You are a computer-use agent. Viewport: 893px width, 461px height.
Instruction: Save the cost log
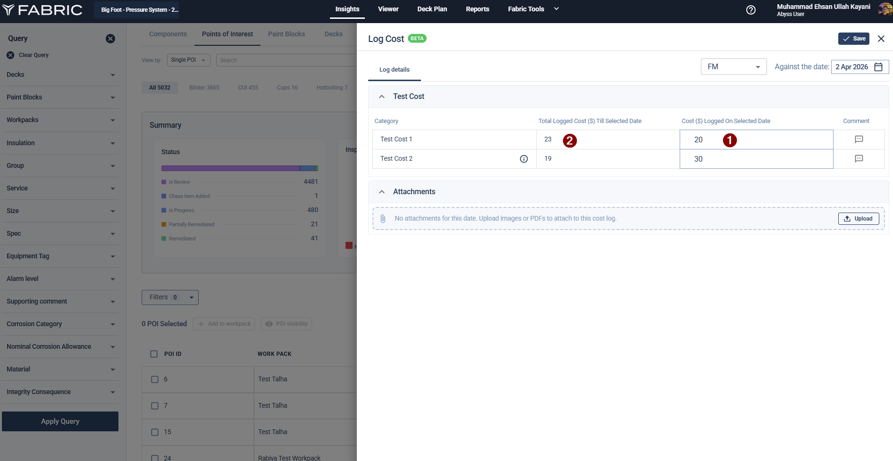[854, 39]
